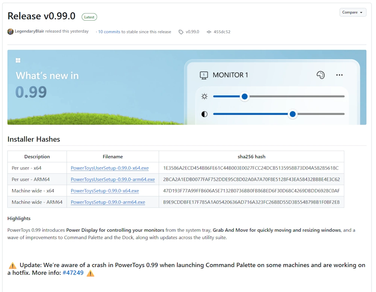The width and height of the screenshot is (376, 292).
Task: Click the tag icon beside v0.99.0
Action: click(181, 32)
